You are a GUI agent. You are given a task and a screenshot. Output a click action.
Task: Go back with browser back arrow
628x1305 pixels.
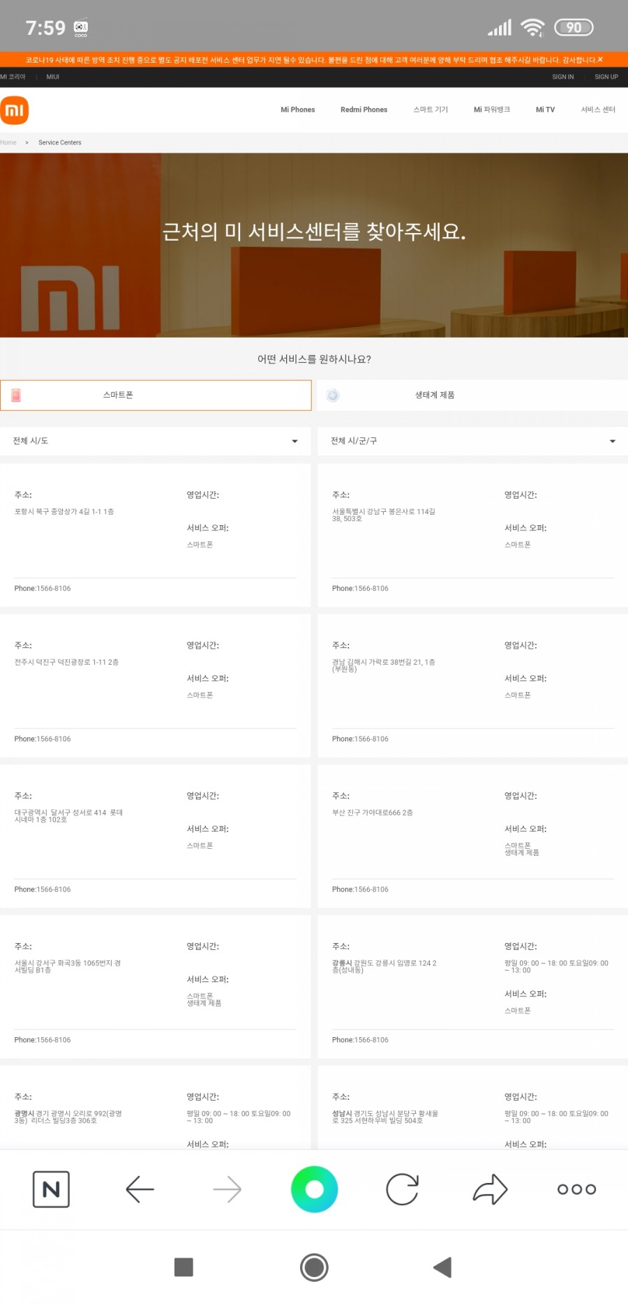pyautogui.click(x=140, y=1189)
